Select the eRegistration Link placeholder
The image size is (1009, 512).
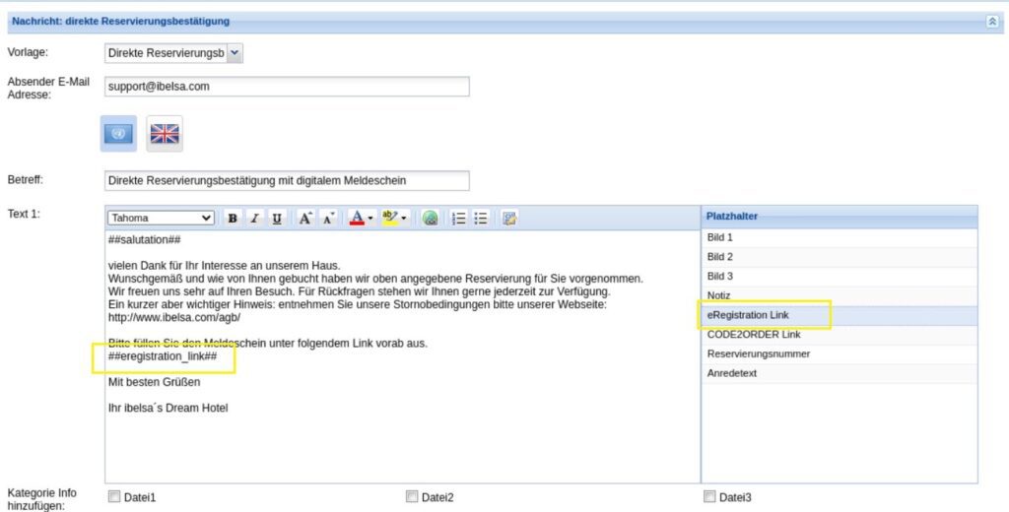click(x=747, y=315)
